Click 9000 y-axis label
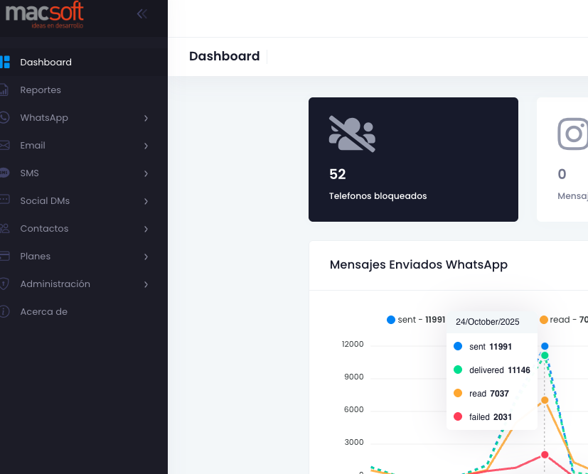 (354, 377)
